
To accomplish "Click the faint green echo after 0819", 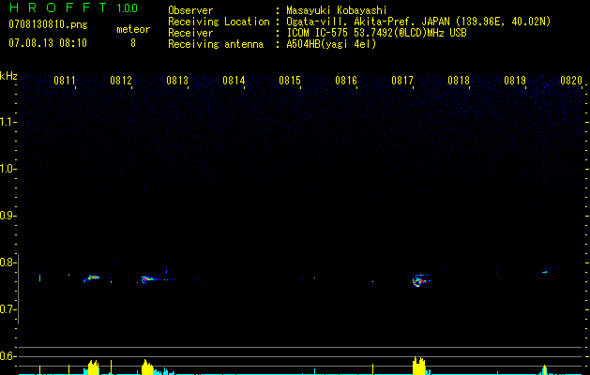I will click(544, 272).
